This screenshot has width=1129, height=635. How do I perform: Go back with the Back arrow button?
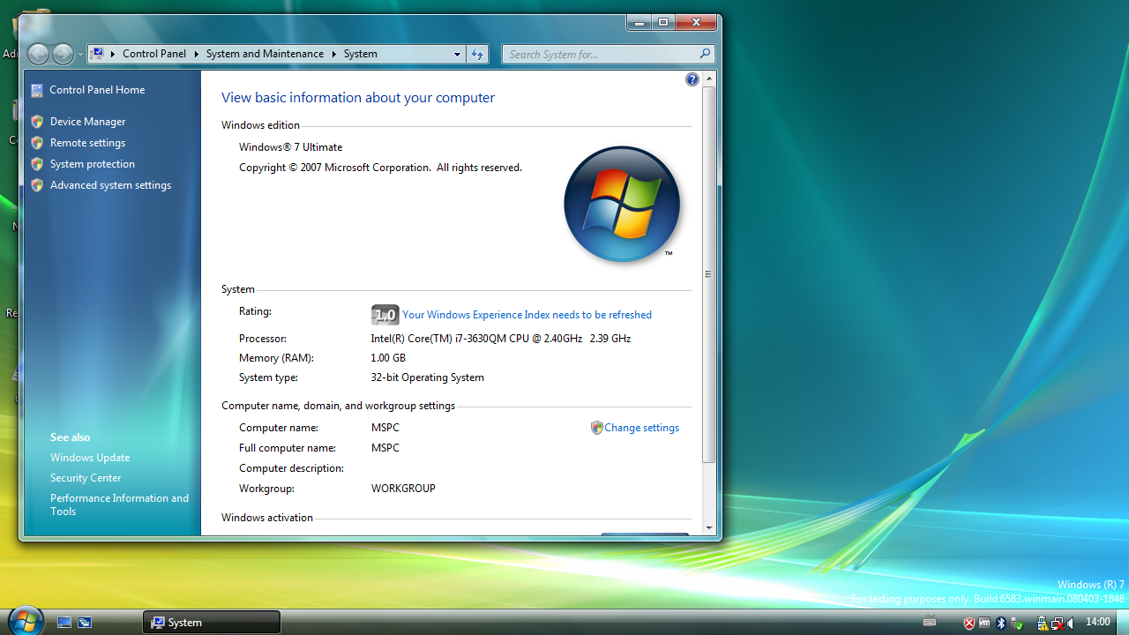(x=38, y=54)
